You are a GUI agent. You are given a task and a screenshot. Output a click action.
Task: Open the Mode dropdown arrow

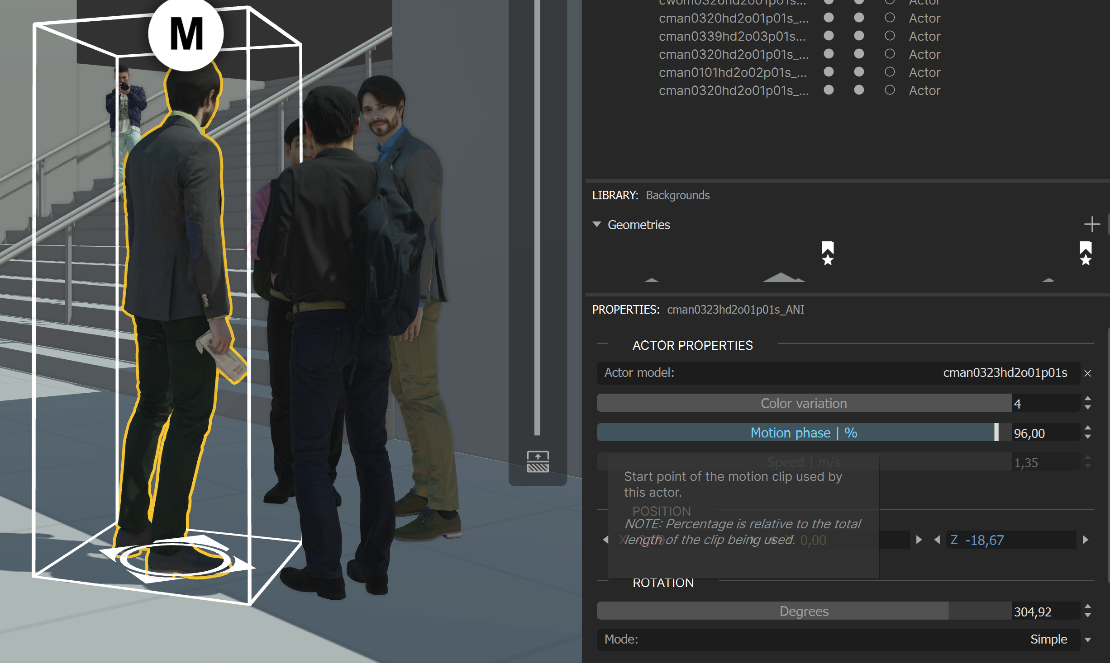(x=1088, y=640)
